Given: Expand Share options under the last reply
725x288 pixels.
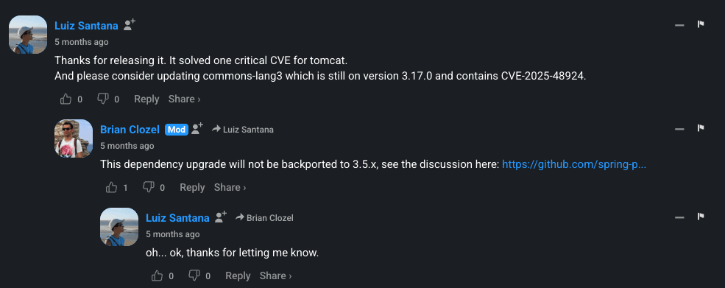Looking at the screenshot, I should point(275,276).
